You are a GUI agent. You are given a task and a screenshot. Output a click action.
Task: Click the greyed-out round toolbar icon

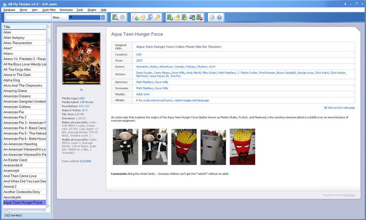tap(123, 17)
